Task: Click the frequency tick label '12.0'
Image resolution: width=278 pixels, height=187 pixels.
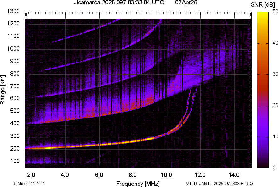Action: click(x=200, y=175)
